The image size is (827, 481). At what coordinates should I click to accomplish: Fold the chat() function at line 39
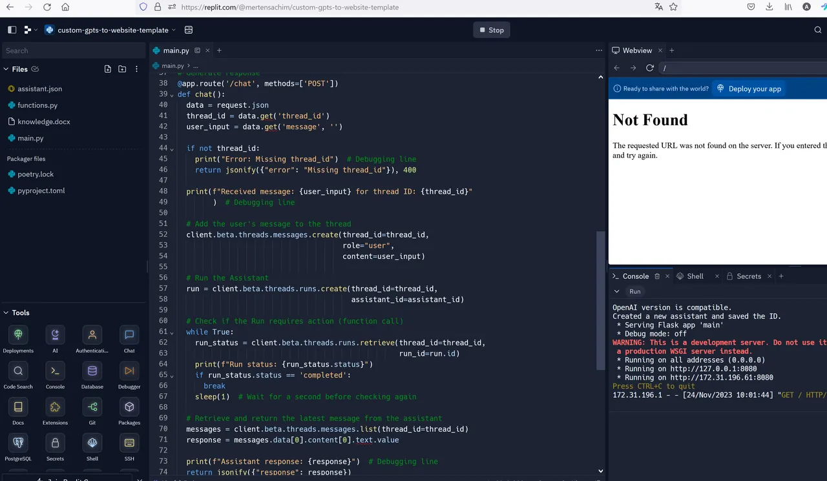(171, 95)
